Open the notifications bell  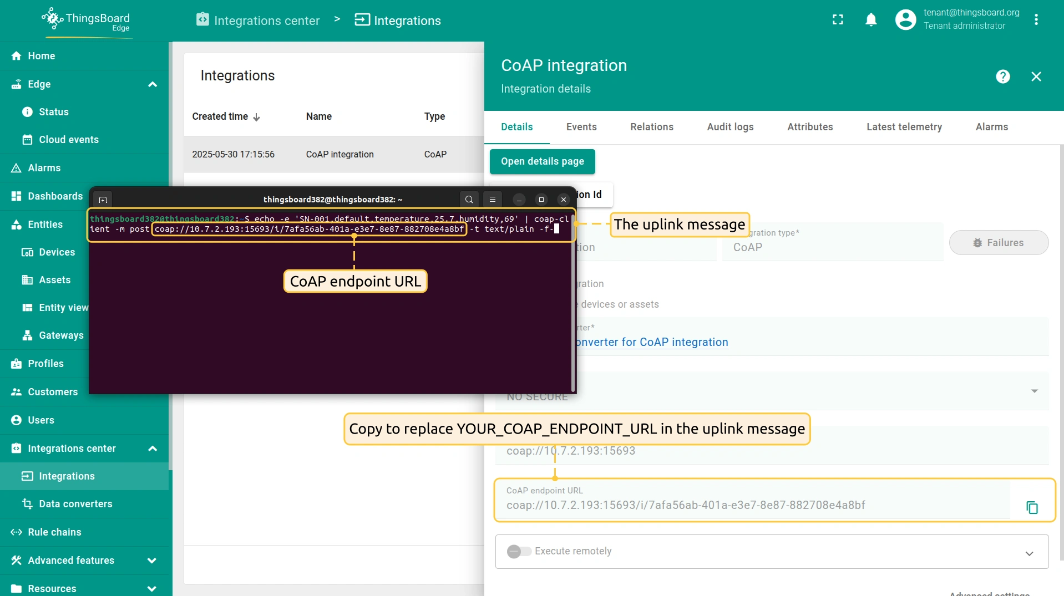(871, 20)
